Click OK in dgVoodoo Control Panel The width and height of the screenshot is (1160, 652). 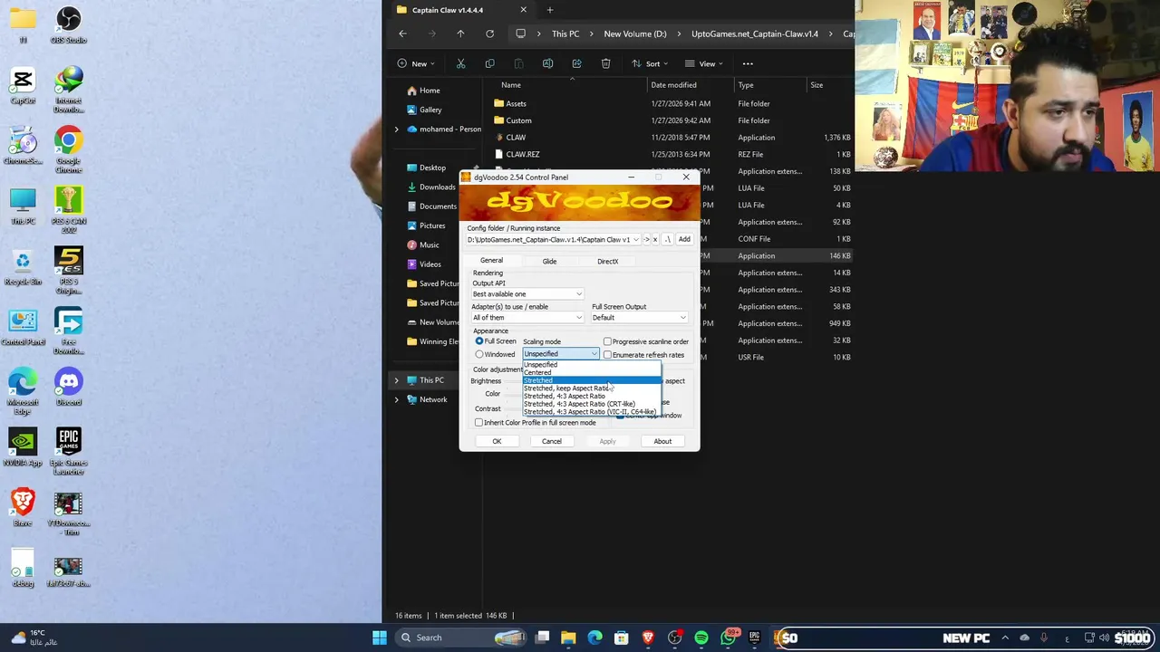coord(497,441)
